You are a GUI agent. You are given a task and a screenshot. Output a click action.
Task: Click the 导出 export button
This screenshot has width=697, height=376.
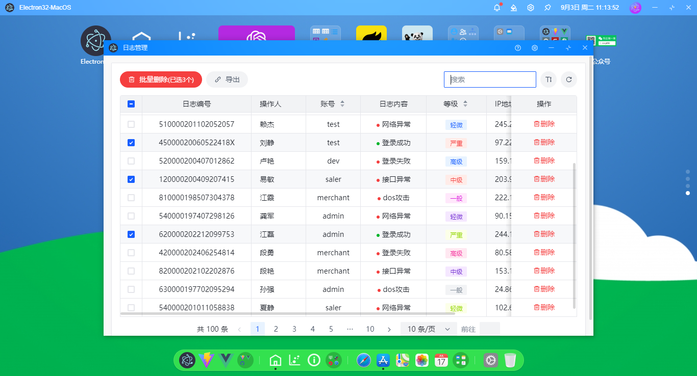(227, 79)
